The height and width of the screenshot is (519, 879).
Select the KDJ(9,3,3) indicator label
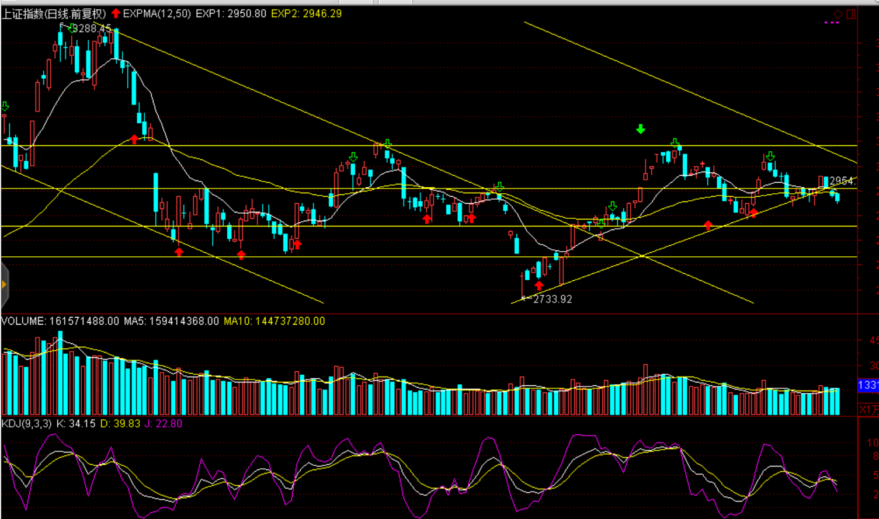(26, 423)
